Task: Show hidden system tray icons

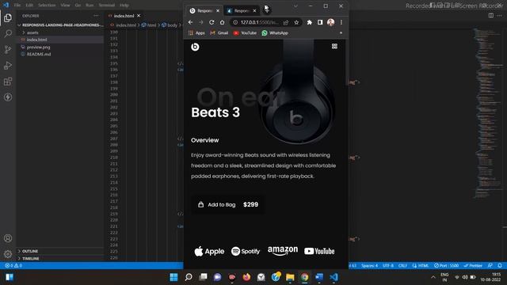Action: [x=433, y=277]
